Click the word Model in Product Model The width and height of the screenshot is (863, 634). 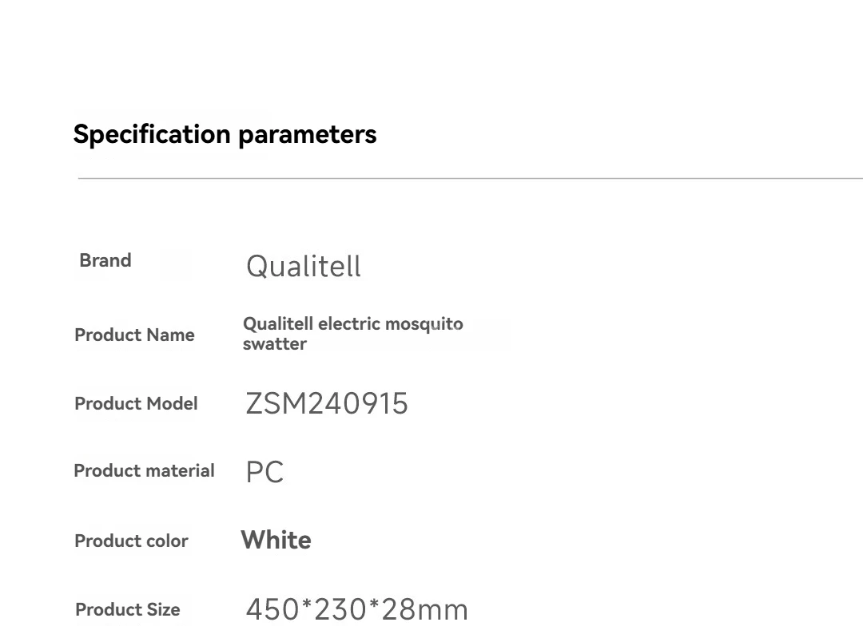(x=171, y=403)
